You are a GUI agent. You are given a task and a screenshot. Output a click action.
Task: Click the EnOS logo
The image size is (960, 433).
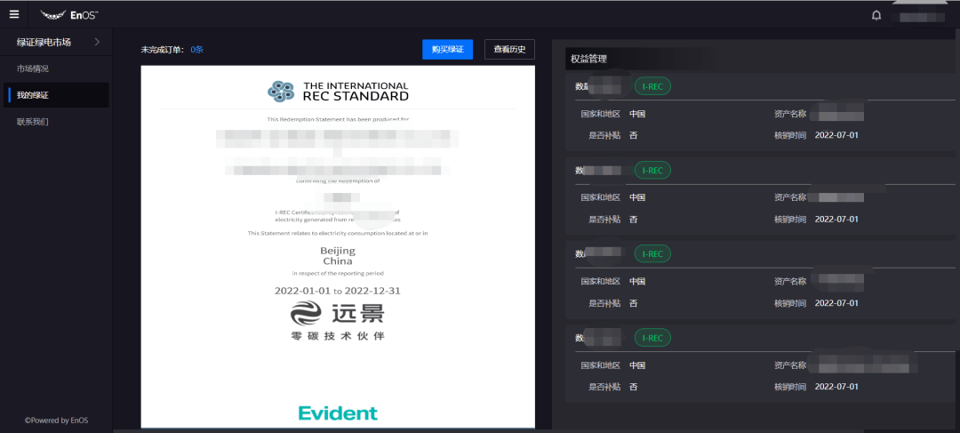coord(68,15)
